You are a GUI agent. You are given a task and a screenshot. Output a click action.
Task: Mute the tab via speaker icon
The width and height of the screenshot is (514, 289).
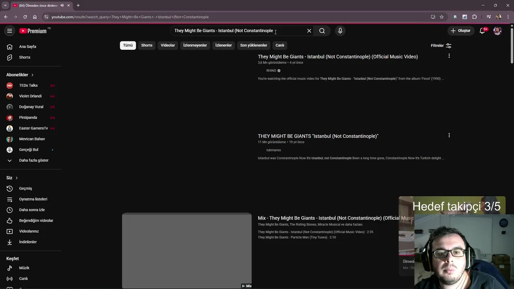click(62, 5)
